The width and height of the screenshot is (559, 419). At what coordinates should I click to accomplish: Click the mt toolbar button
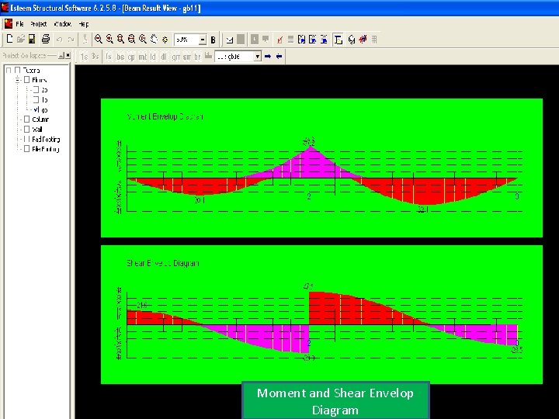(142, 57)
